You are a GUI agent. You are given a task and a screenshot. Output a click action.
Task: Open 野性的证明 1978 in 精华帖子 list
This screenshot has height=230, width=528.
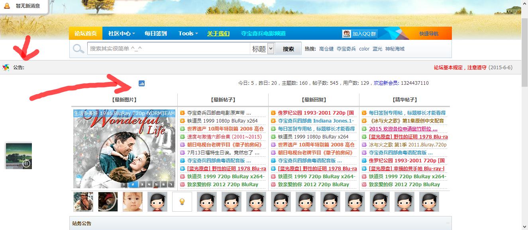click(408, 136)
